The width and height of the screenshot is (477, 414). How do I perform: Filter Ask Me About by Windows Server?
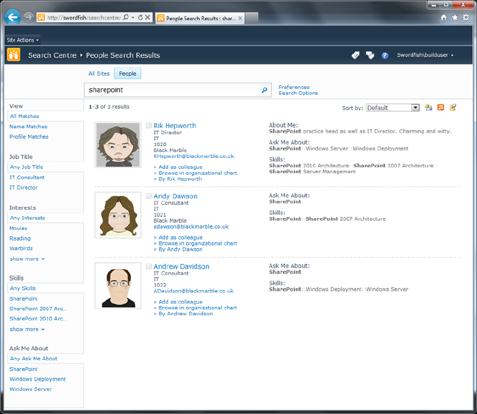30,389
